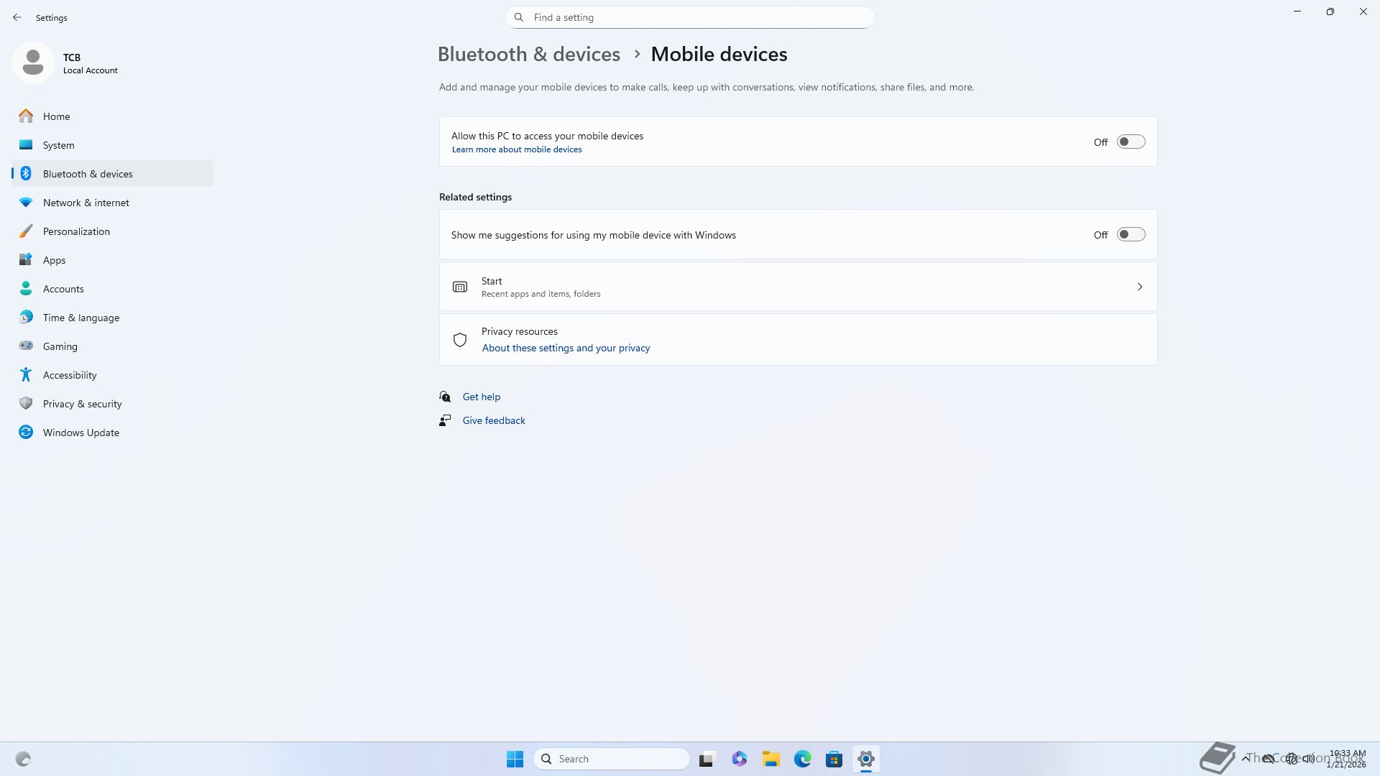Open File Explorer from the taskbar
Screen dimensions: 1380x776
[770, 759]
